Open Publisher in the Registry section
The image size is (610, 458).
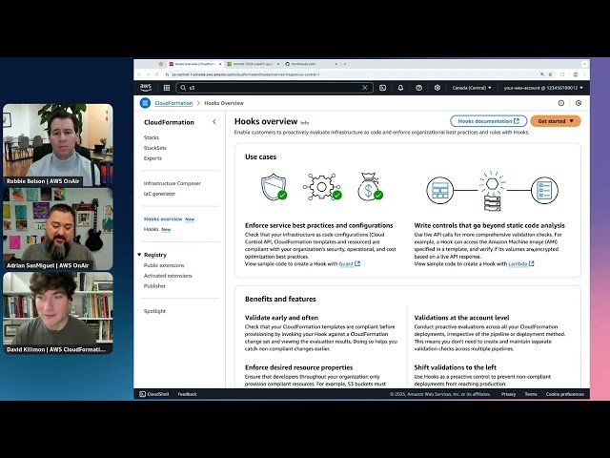tap(154, 286)
